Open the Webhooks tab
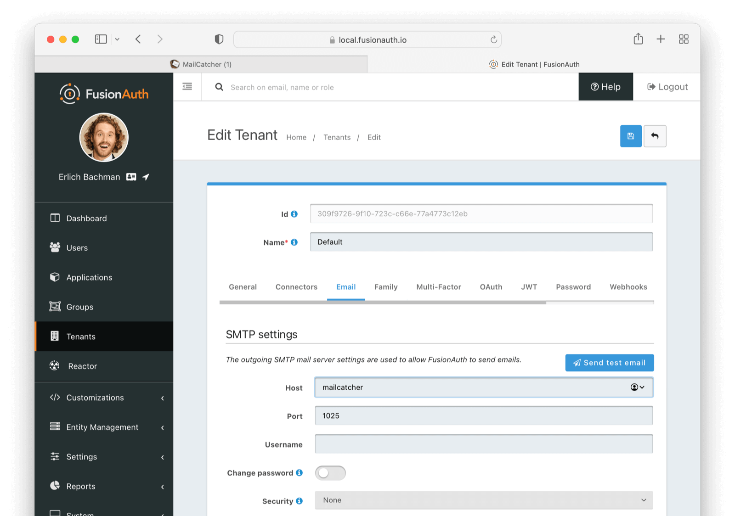This screenshot has width=735, height=516. pos(628,287)
